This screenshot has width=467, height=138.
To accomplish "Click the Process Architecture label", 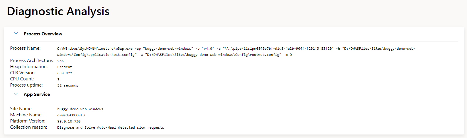I will pos(32,61).
